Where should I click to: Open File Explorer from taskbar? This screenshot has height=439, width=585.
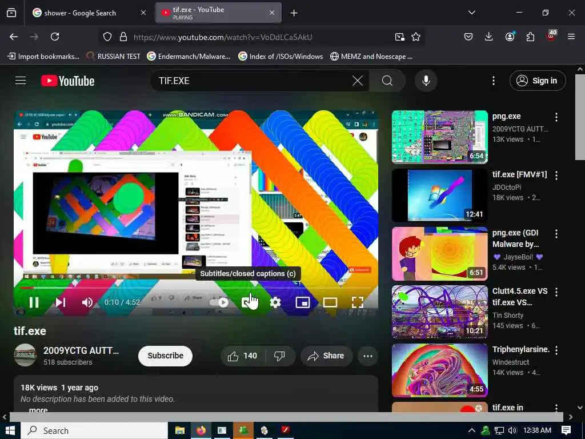180,430
